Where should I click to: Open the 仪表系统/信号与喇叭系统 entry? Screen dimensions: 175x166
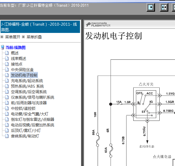[x=32, y=97]
